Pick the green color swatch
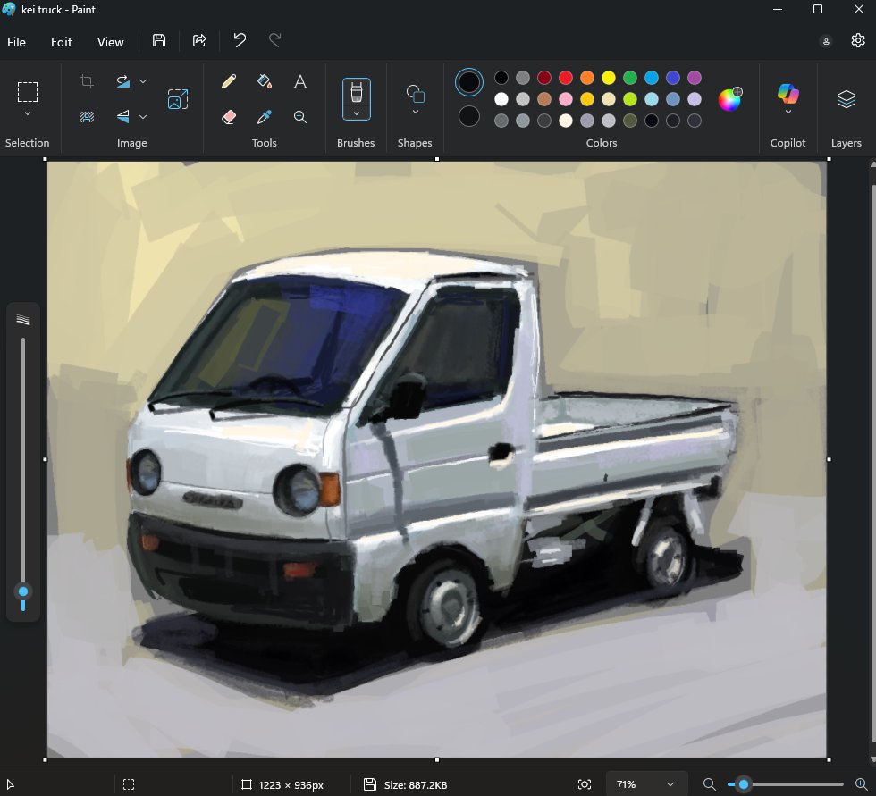The width and height of the screenshot is (876, 796). [x=630, y=78]
